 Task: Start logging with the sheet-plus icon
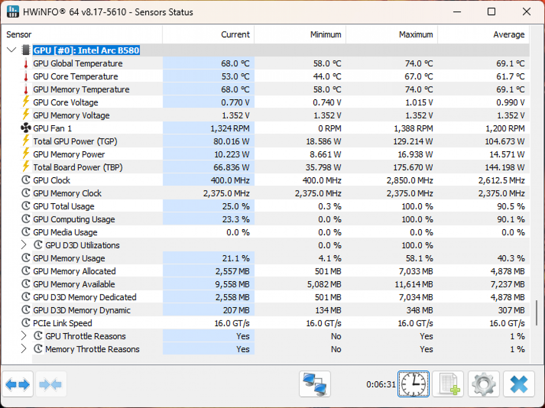pos(448,384)
